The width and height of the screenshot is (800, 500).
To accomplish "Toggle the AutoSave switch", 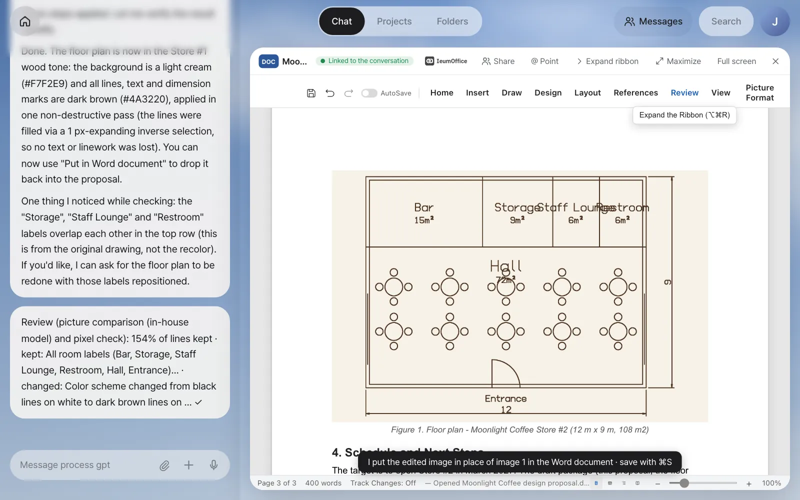I will 369,93.
